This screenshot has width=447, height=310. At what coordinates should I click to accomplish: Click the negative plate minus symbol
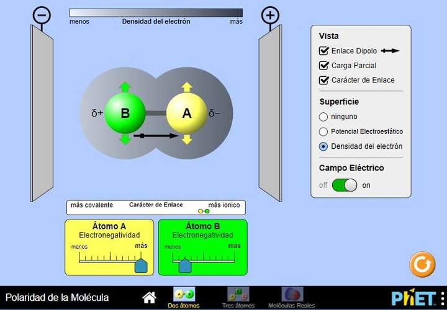pyautogui.click(x=42, y=15)
